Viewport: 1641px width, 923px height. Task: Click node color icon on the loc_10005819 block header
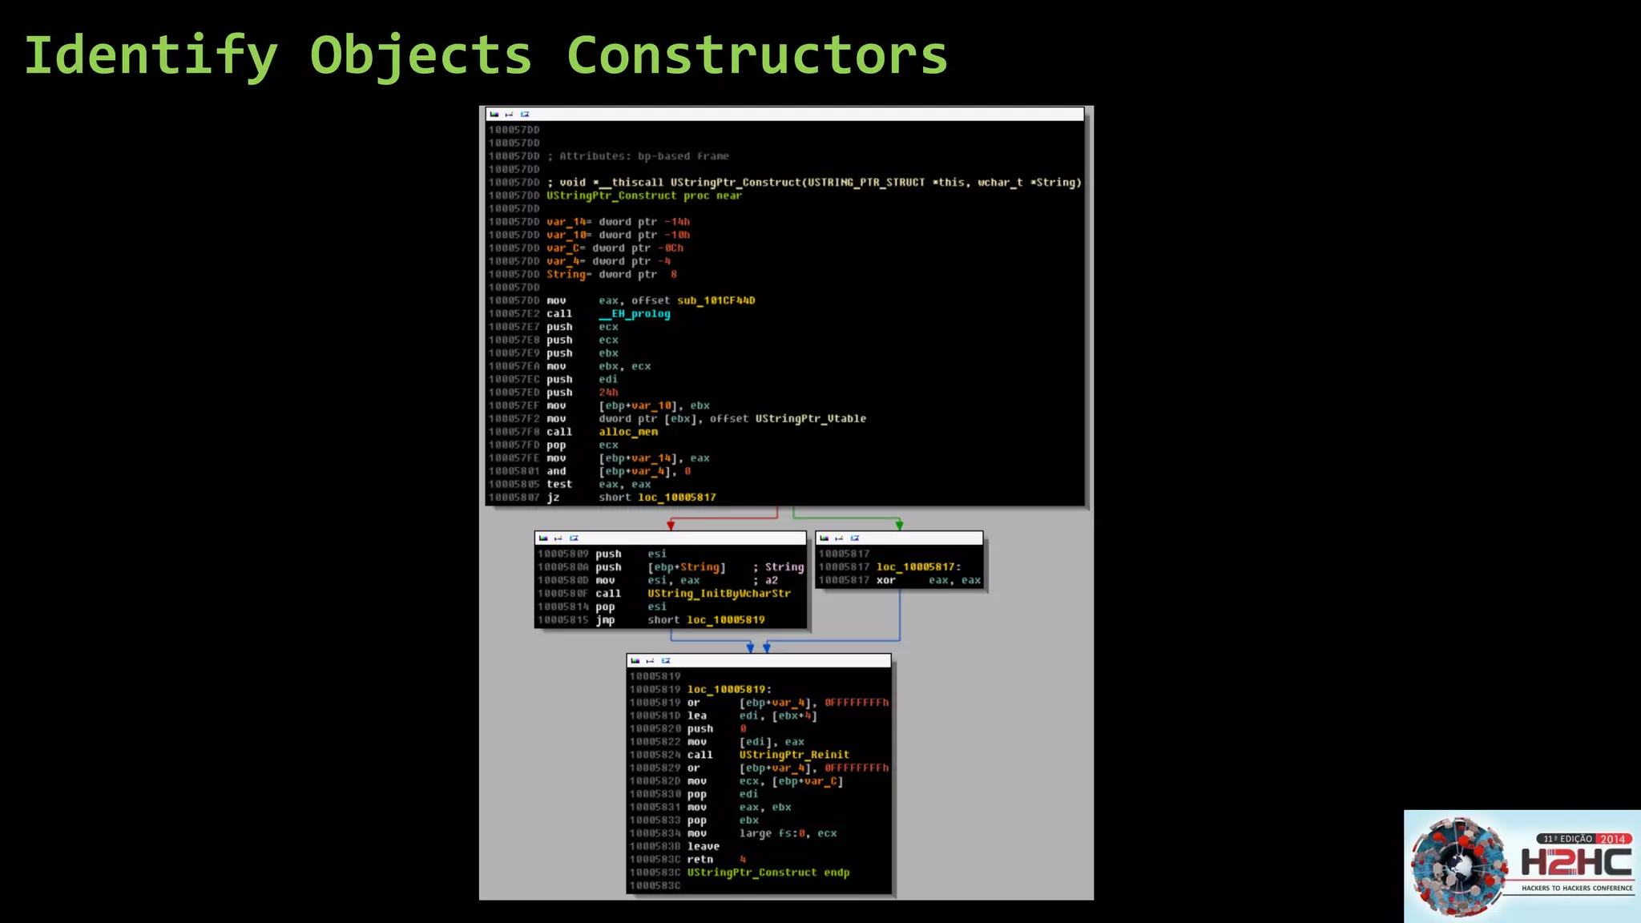(x=635, y=661)
